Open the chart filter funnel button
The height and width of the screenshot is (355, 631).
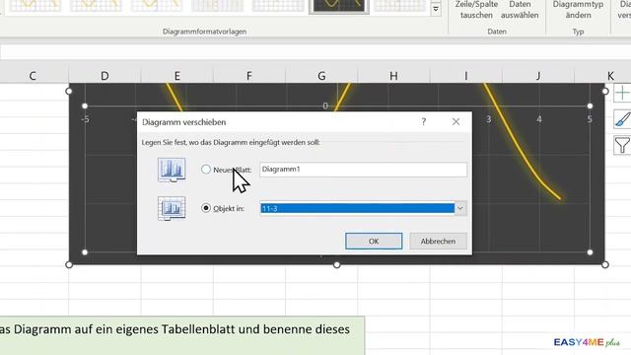pos(622,145)
